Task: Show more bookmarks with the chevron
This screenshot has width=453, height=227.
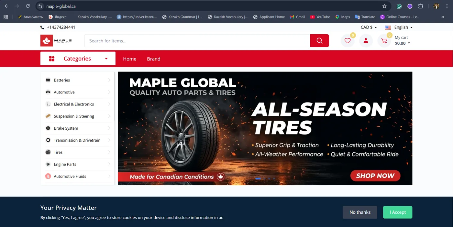Action: [443, 17]
